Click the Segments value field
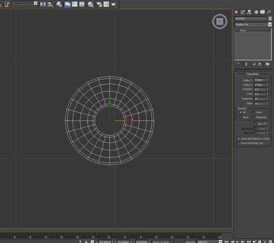 click(259, 99)
